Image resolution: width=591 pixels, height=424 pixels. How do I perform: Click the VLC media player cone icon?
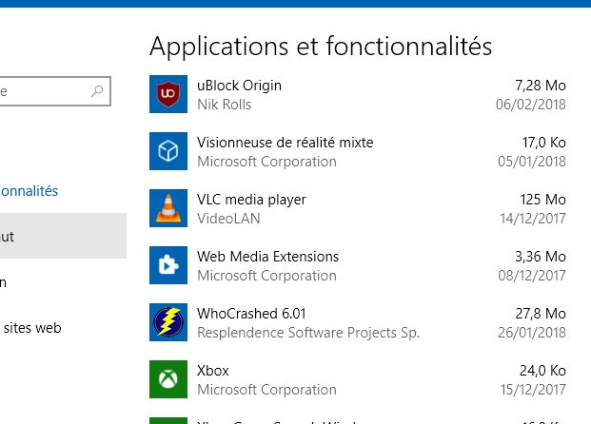tap(168, 208)
